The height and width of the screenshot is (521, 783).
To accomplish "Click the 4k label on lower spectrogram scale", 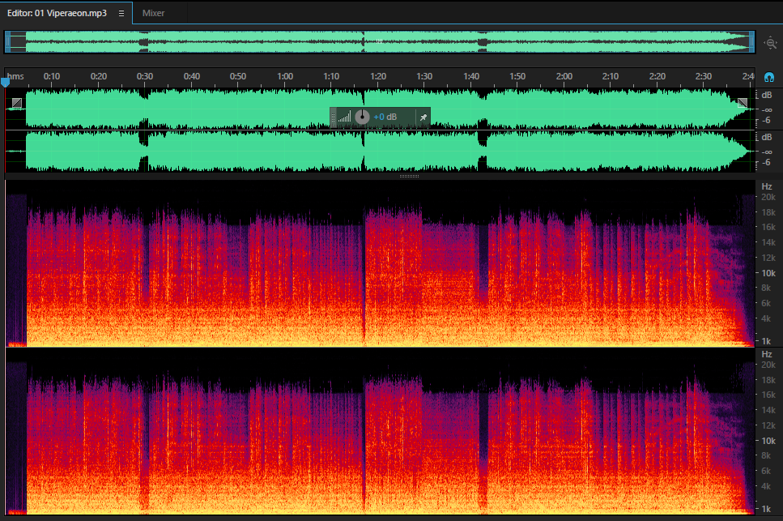I will [767, 486].
